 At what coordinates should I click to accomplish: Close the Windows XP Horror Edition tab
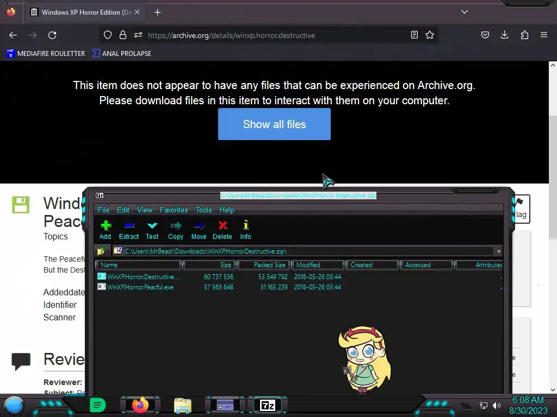click(x=137, y=12)
